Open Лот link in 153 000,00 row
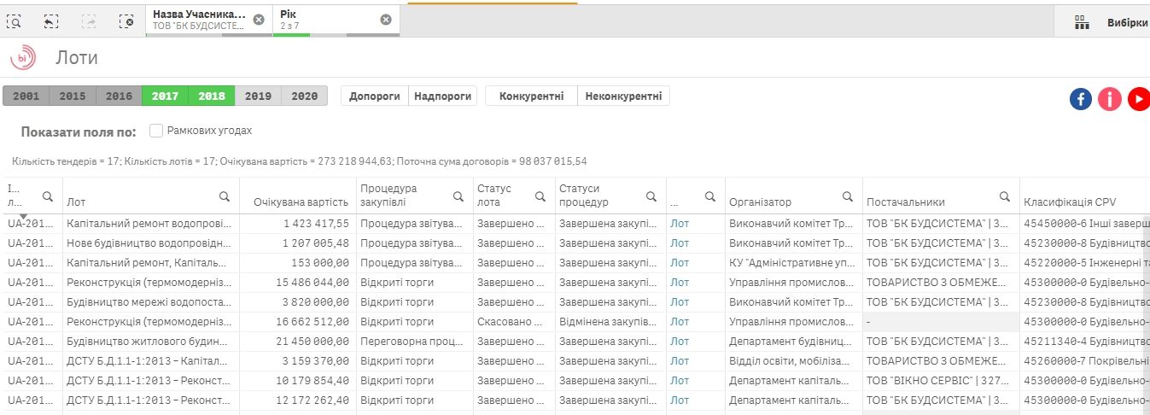1150x415 pixels. [x=680, y=263]
